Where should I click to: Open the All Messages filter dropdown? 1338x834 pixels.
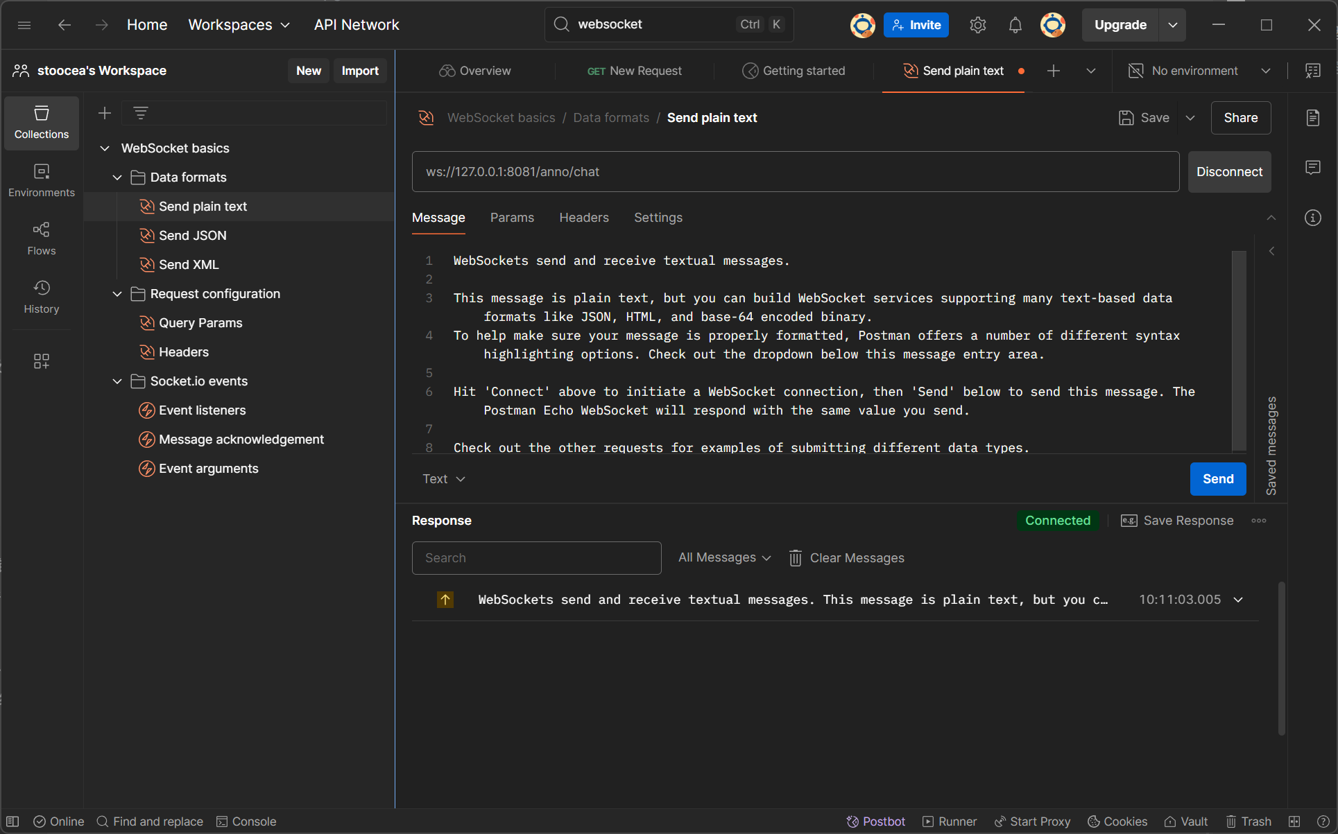click(725, 558)
